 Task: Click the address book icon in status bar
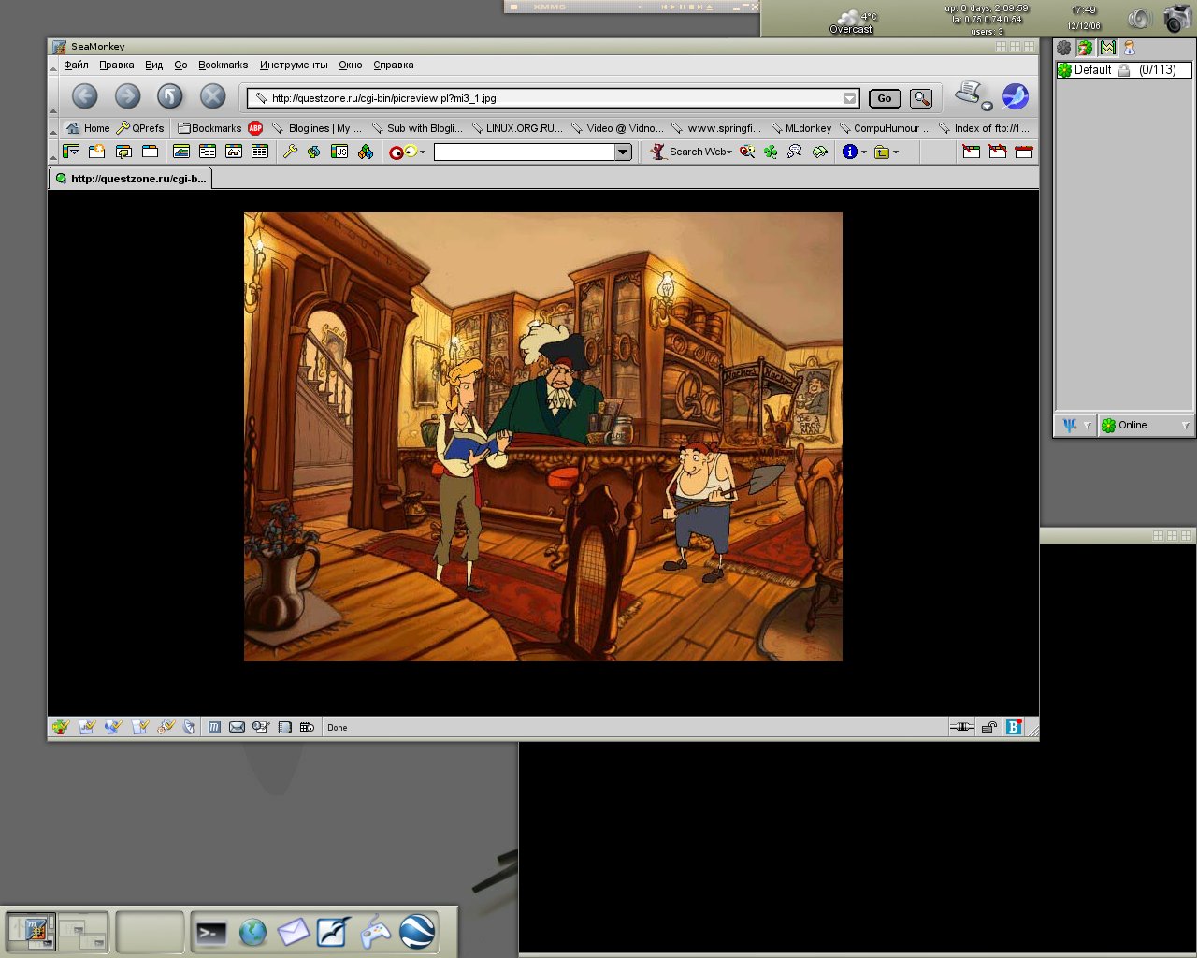click(x=284, y=727)
